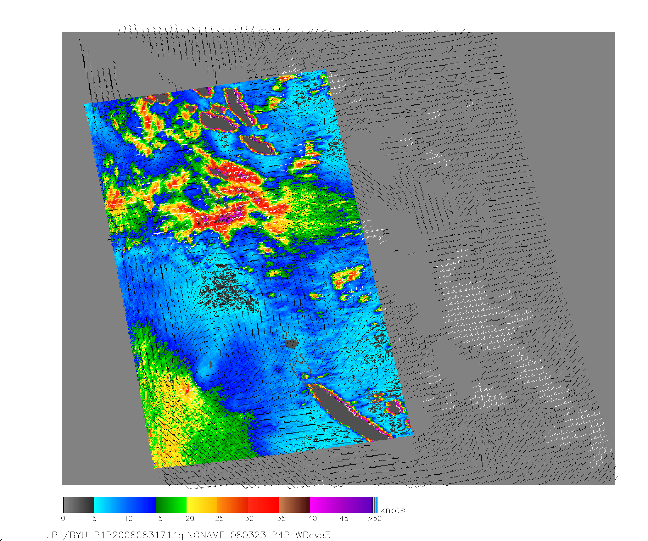The height and width of the screenshot is (541, 648).
Task: Click the red 30-35 knots color band
Action: point(264,505)
